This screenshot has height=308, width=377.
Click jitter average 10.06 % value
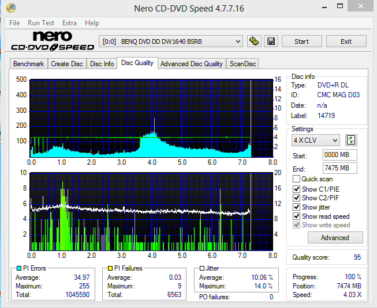[x=262, y=277]
